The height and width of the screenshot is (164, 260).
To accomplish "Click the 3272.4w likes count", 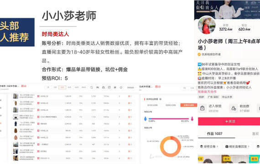I will 226,29.
